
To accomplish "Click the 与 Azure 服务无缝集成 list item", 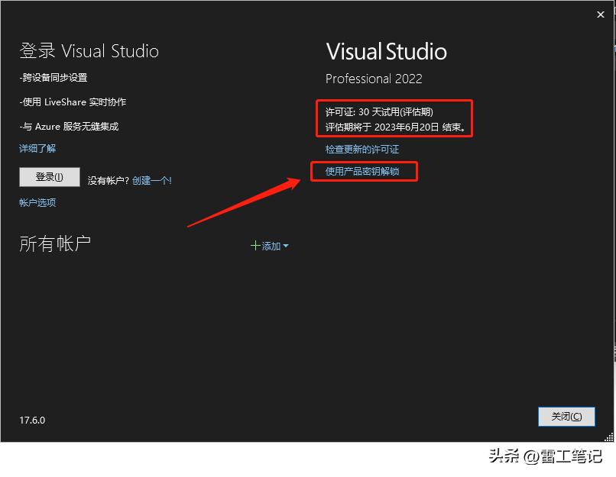I will pyautogui.click(x=67, y=127).
